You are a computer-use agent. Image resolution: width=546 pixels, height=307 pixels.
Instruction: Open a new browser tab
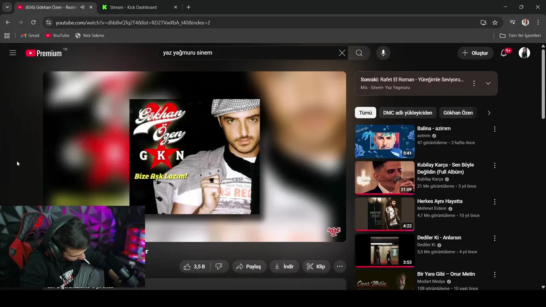coord(189,7)
